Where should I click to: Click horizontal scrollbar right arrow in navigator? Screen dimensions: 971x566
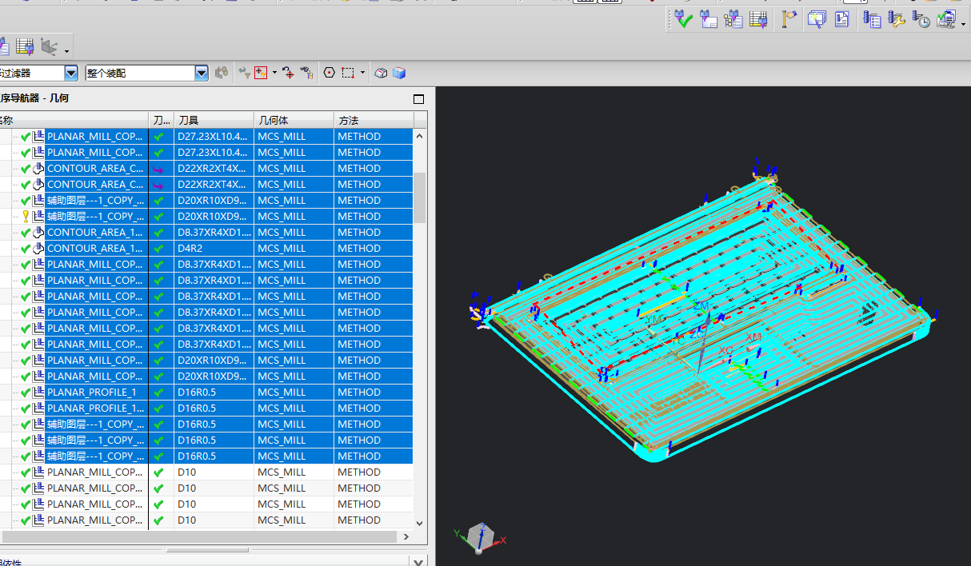pyautogui.click(x=406, y=536)
